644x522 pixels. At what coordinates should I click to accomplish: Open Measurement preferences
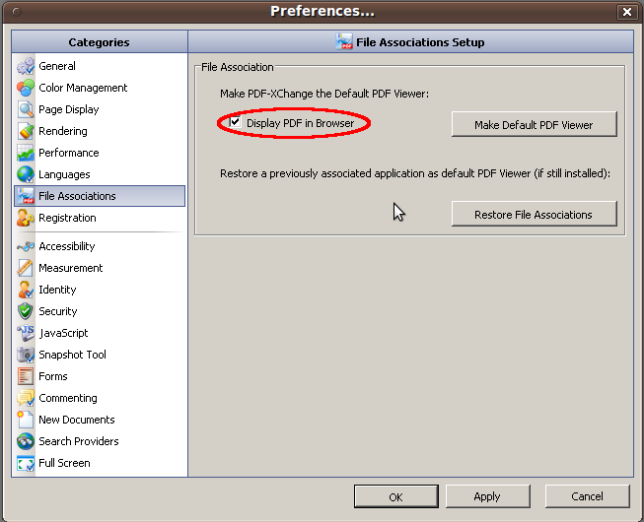click(x=71, y=268)
